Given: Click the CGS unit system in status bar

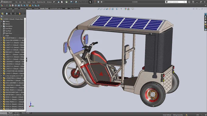Looking at the screenshot, I should (x=198, y=115).
